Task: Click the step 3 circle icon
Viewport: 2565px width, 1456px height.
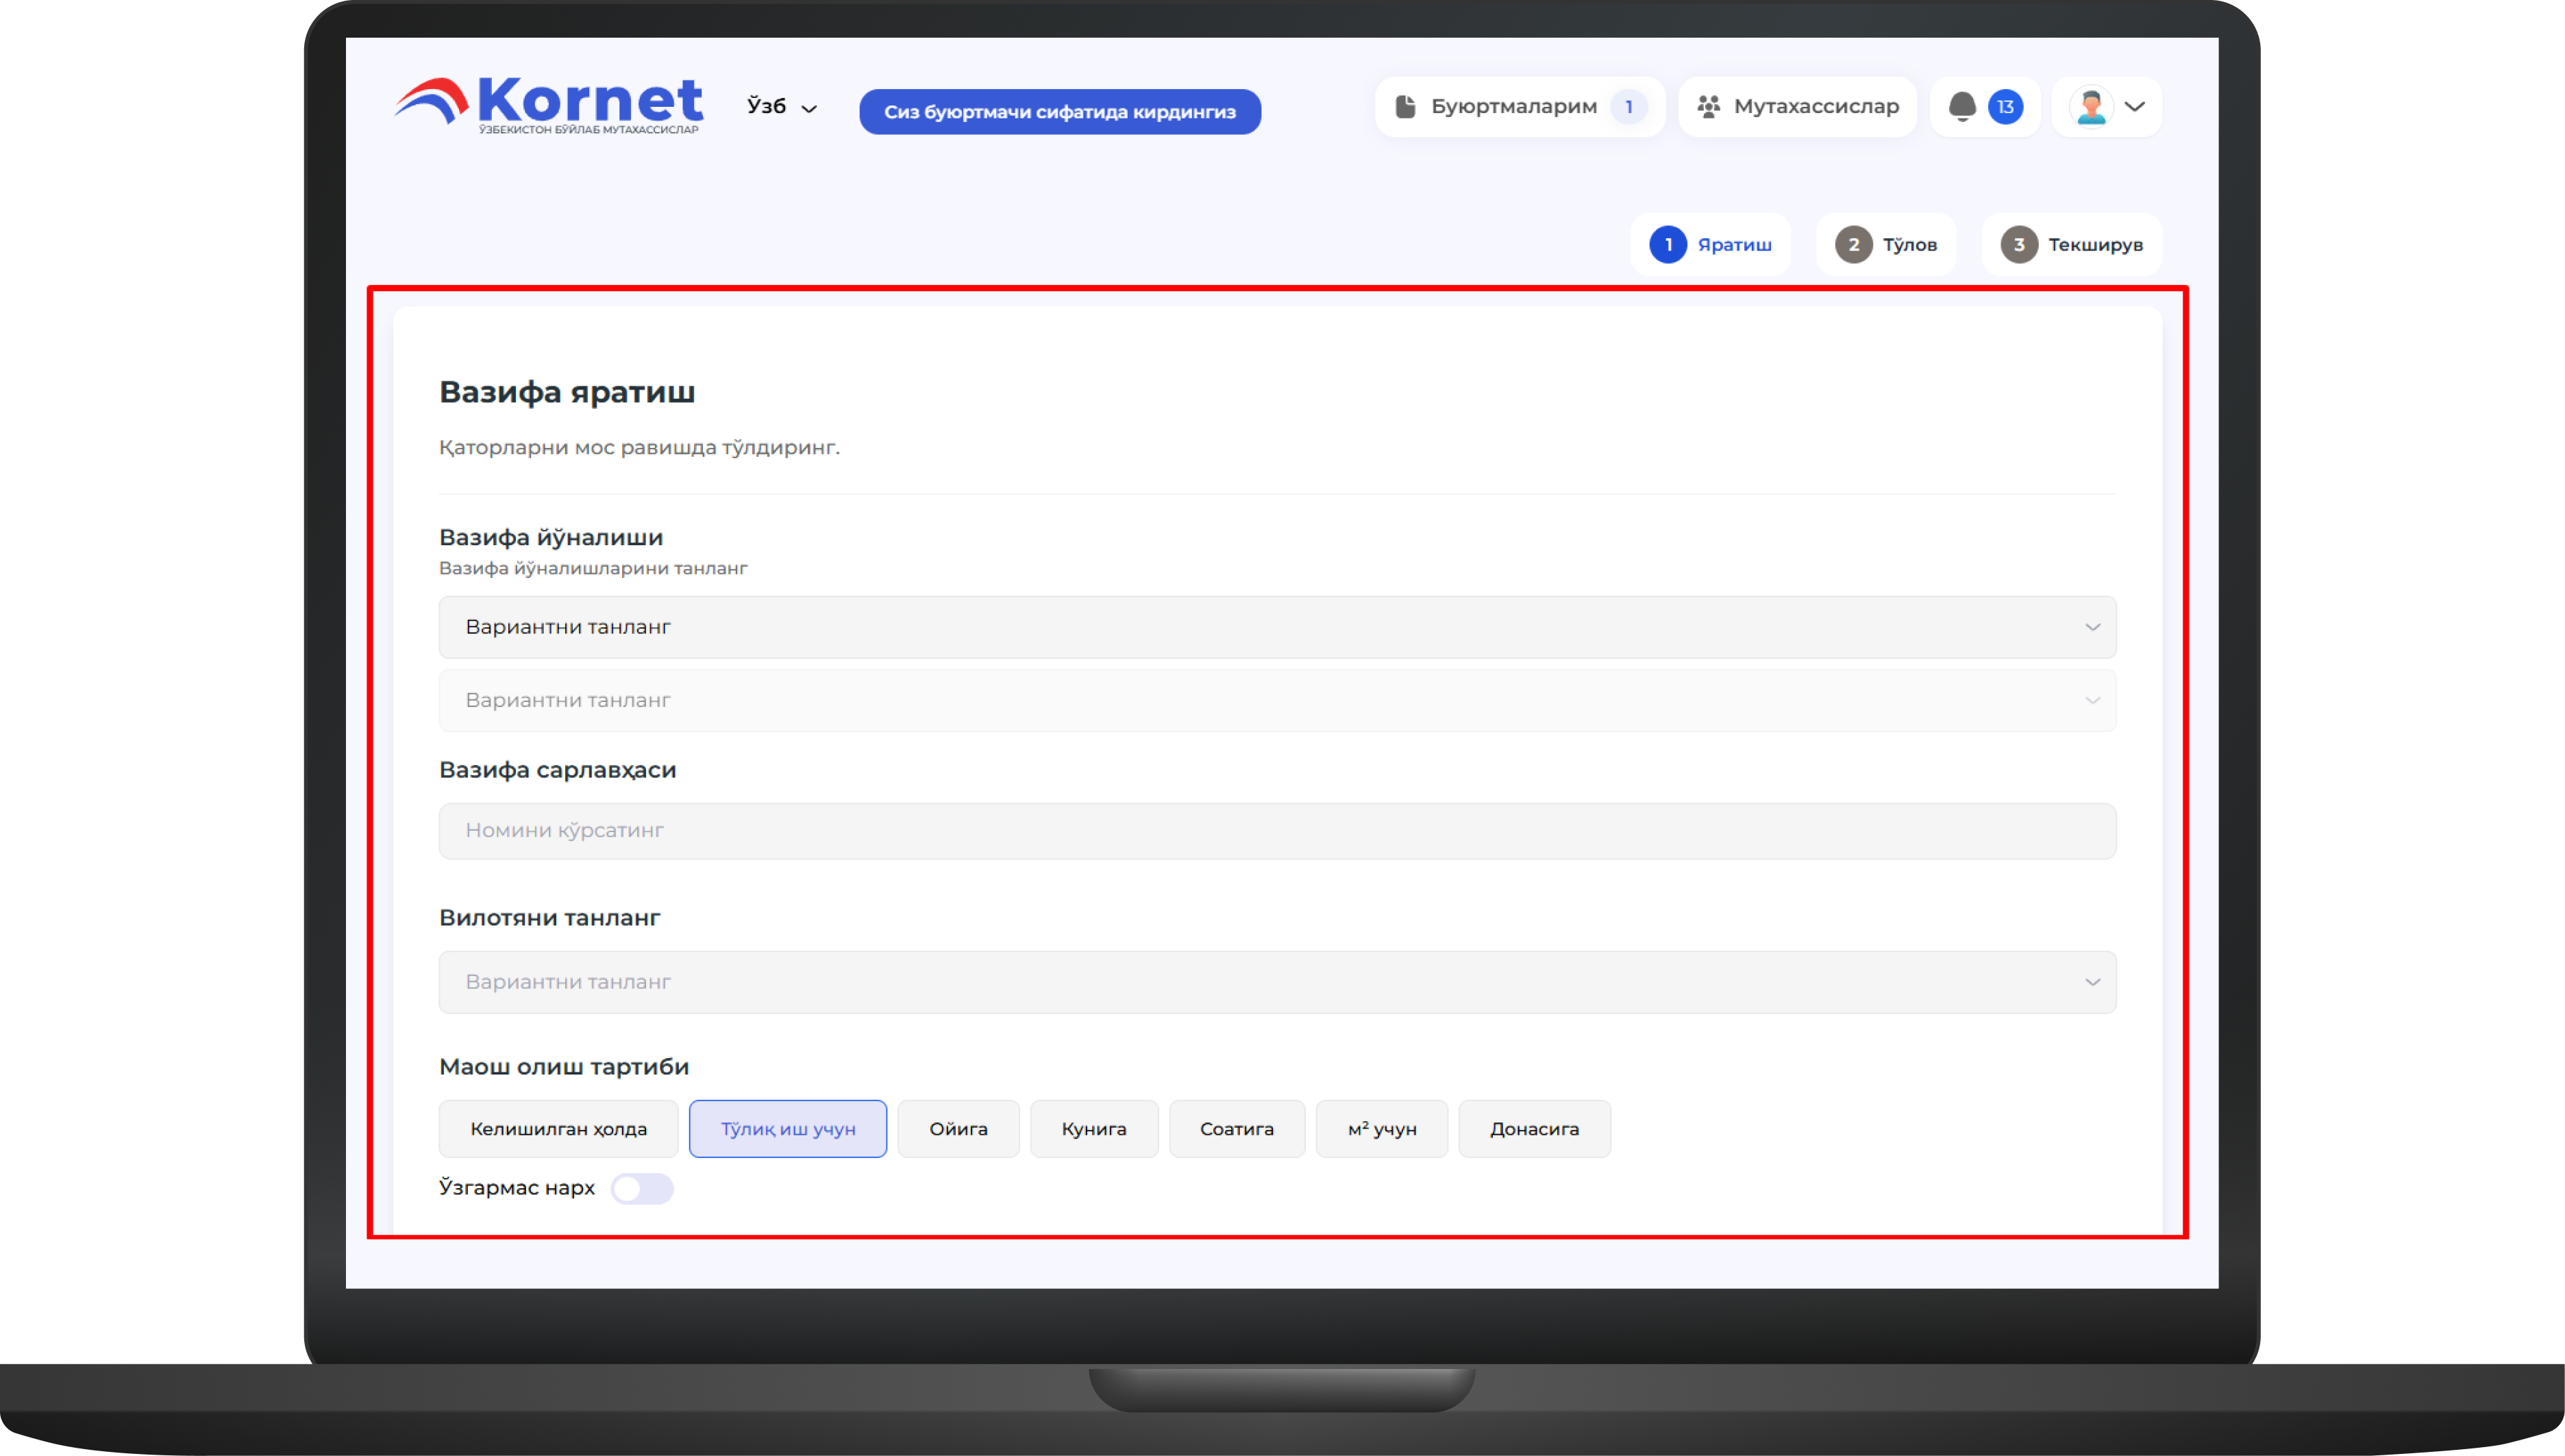Action: coord(2019,245)
